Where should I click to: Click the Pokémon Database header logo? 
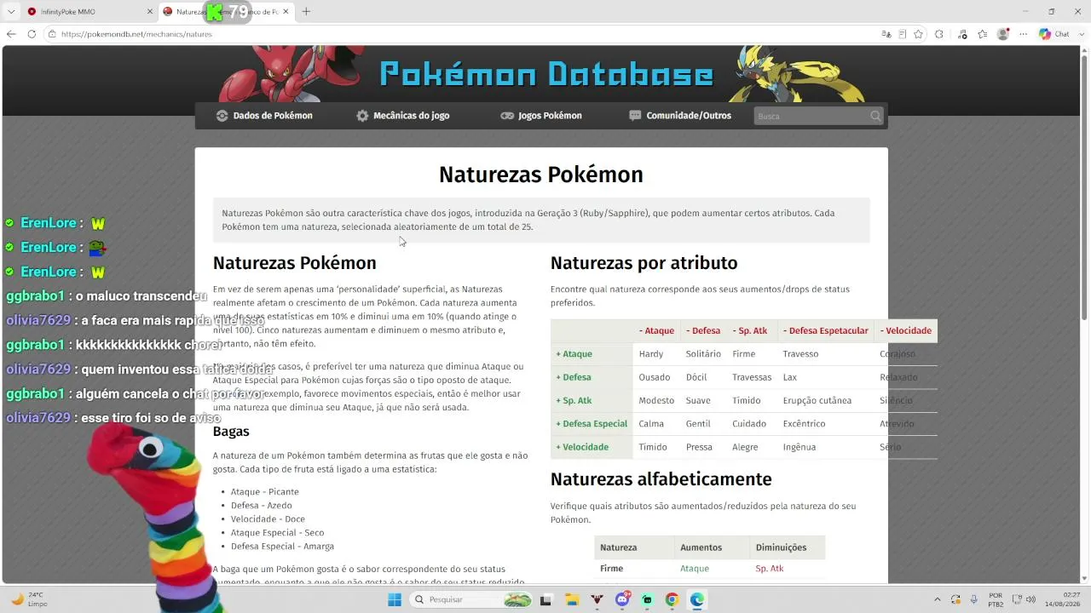546,74
